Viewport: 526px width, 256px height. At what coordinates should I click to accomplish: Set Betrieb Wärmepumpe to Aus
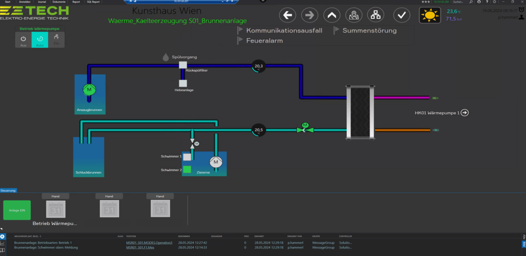coord(24,40)
